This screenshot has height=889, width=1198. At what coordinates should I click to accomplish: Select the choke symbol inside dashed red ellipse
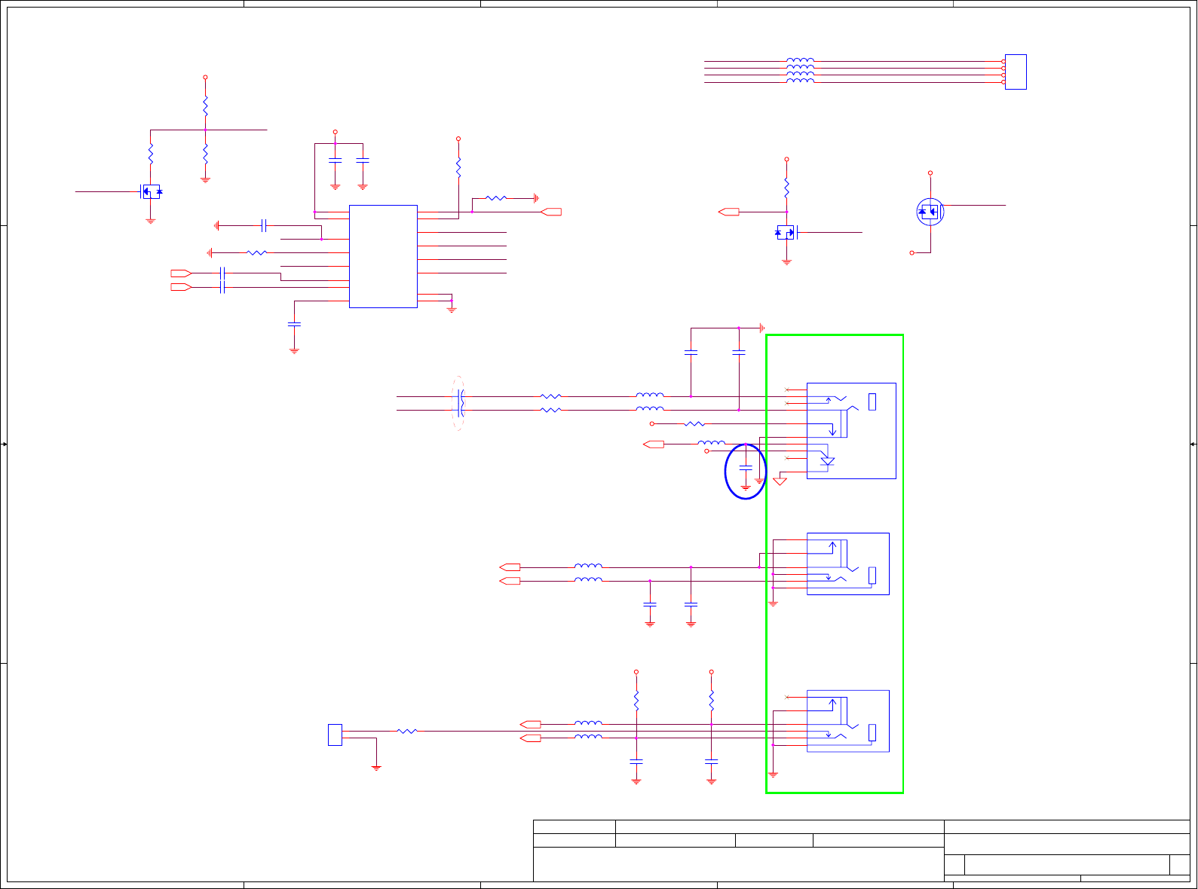(459, 403)
